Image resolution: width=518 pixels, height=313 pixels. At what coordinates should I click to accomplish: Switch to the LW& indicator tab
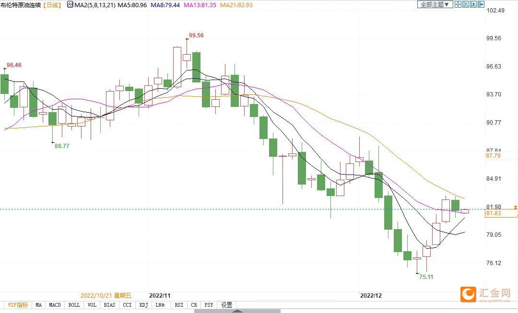[160, 305]
